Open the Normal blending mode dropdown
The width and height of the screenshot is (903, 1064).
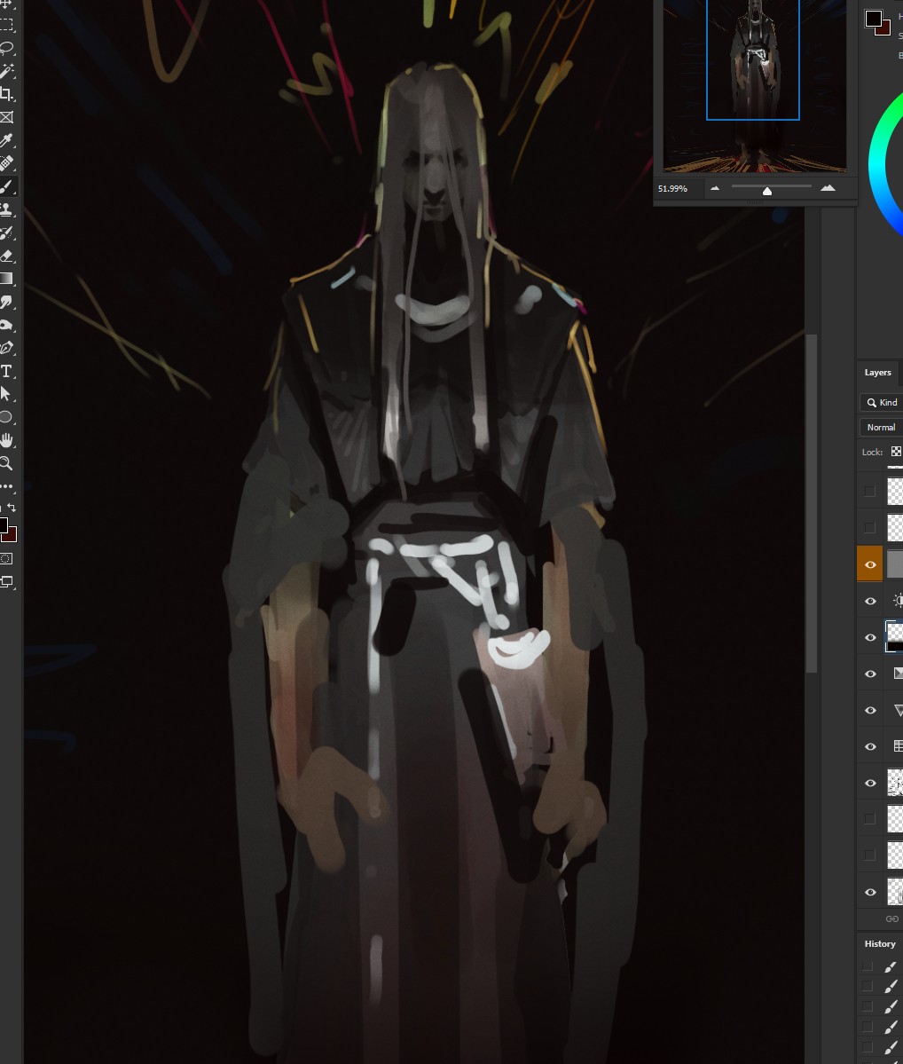tap(881, 427)
